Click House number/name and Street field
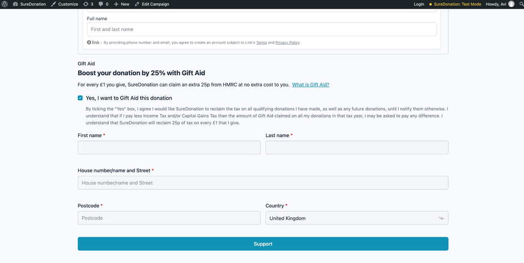This screenshot has height=263, width=524. (263, 183)
